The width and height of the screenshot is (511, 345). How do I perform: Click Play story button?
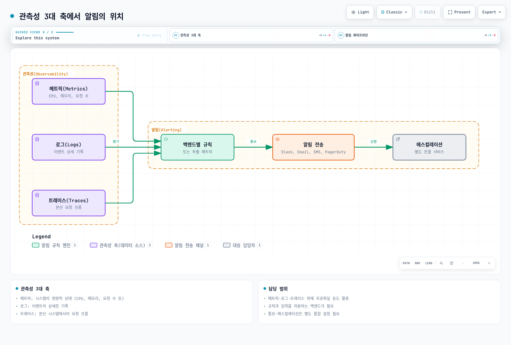[x=149, y=35]
